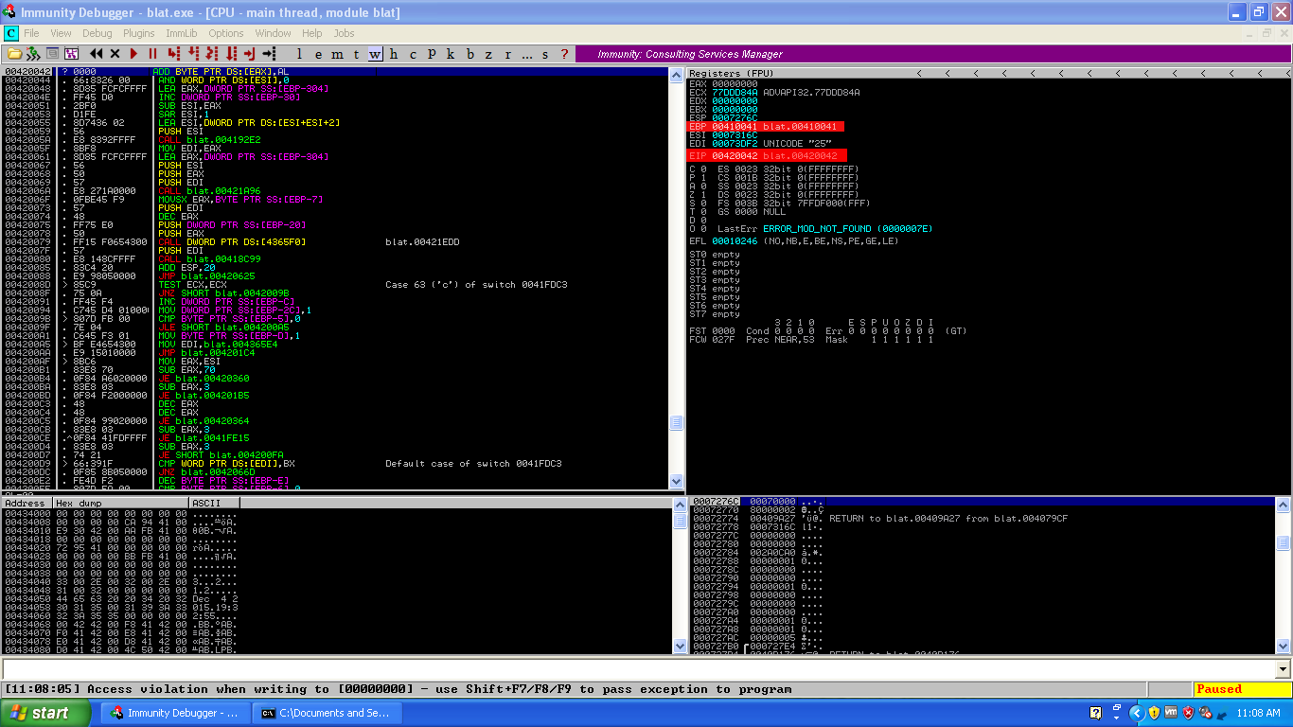Toggle the 'w' windows list button
Viewport: 1293px width, 727px height.
click(375, 54)
